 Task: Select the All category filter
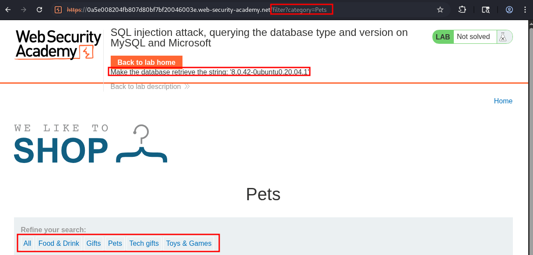pyautogui.click(x=27, y=243)
